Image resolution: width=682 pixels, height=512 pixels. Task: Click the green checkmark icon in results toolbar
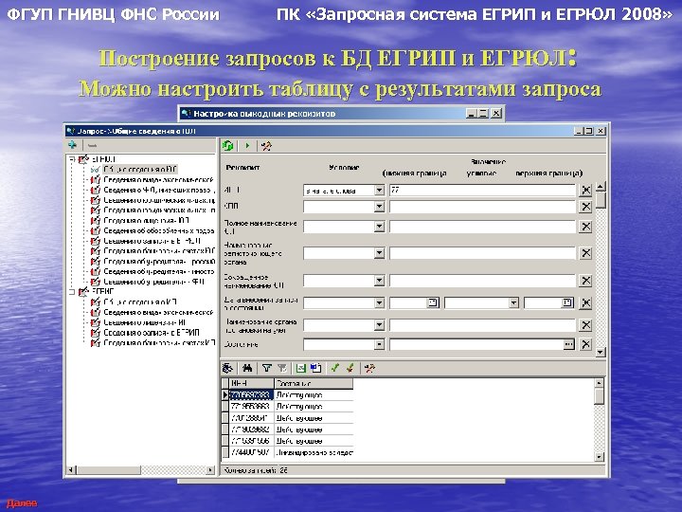(x=334, y=368)
